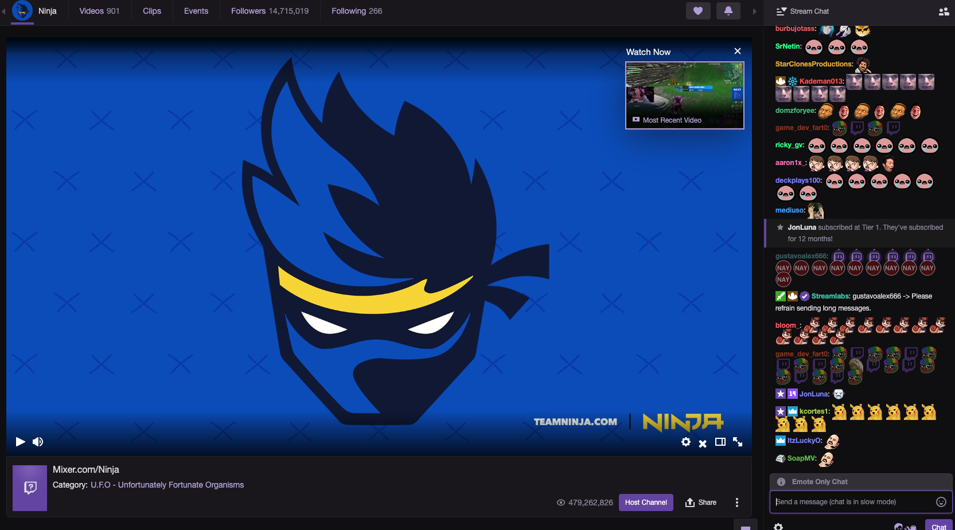This screenshot has width=955, height=530.
Task: Collapse the Stream Chat panel
Action: pos(781,11)
